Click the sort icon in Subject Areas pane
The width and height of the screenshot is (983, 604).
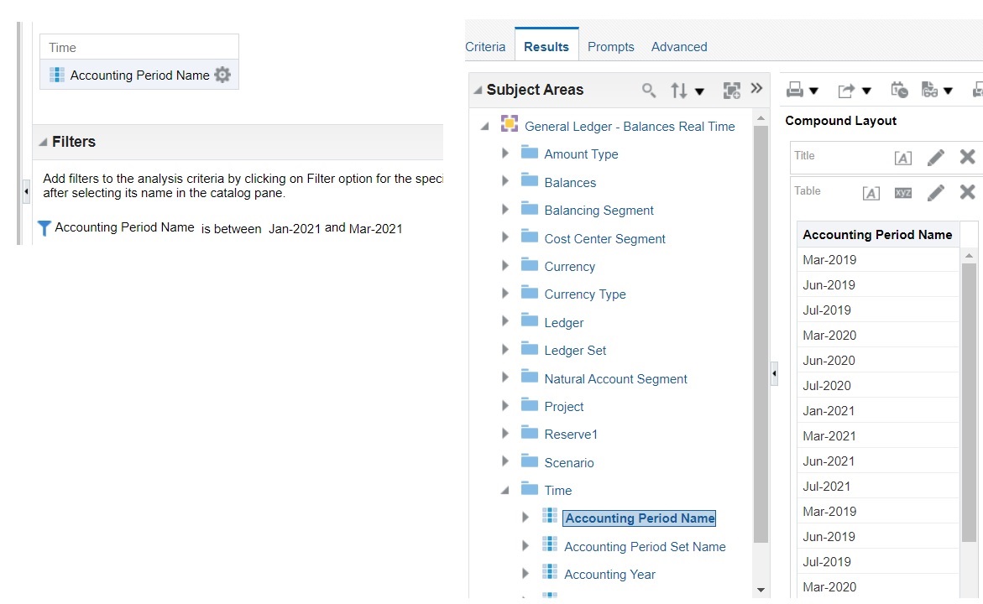(681, 90)
